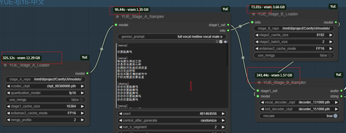Click the stage1_set input port on Stage_B_Sampler
This screenshot has height=133, width=346.
click(x=258, y=91)
